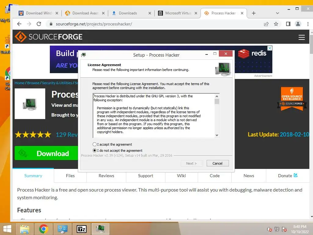Open a new browser tab
This screenshot has width=313, height=235.
click(253, 13)
